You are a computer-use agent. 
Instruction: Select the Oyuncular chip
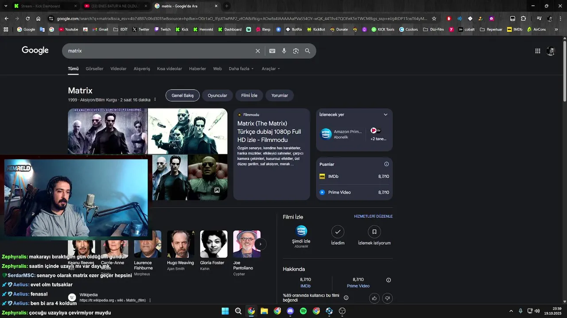[x=217, y=95]
